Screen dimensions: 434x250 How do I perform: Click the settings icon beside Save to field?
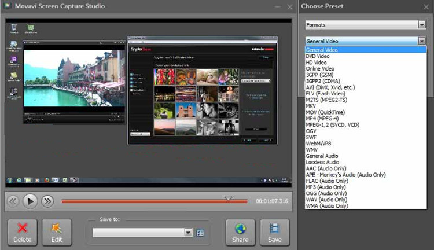point(200,233)
